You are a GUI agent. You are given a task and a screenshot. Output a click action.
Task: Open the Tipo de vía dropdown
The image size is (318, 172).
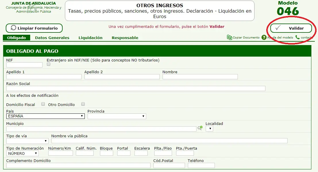(27, 141)
